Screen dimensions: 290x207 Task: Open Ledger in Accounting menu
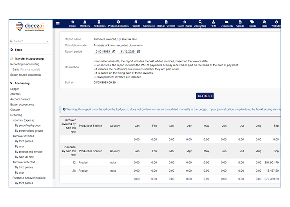point(14,89)
